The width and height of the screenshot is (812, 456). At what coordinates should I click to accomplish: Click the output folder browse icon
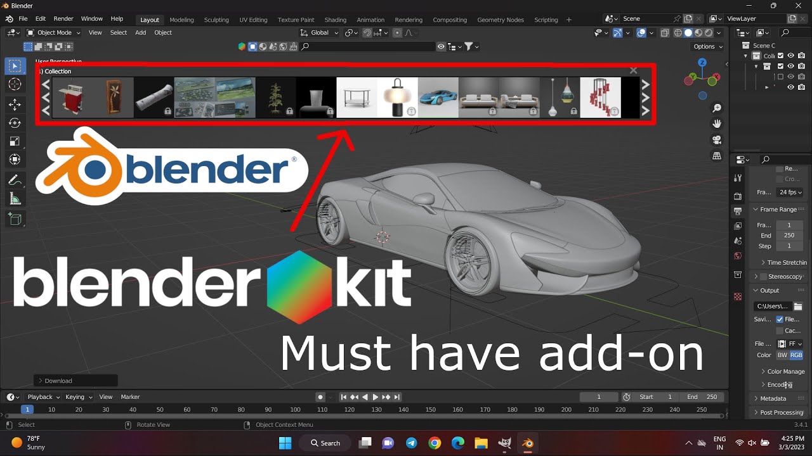point(798,307)
